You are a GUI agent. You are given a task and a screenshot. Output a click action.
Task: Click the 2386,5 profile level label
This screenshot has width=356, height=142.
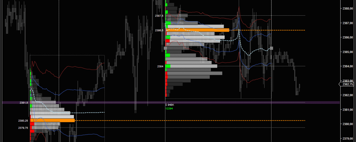pyautogui.click(x=159, y=30)
